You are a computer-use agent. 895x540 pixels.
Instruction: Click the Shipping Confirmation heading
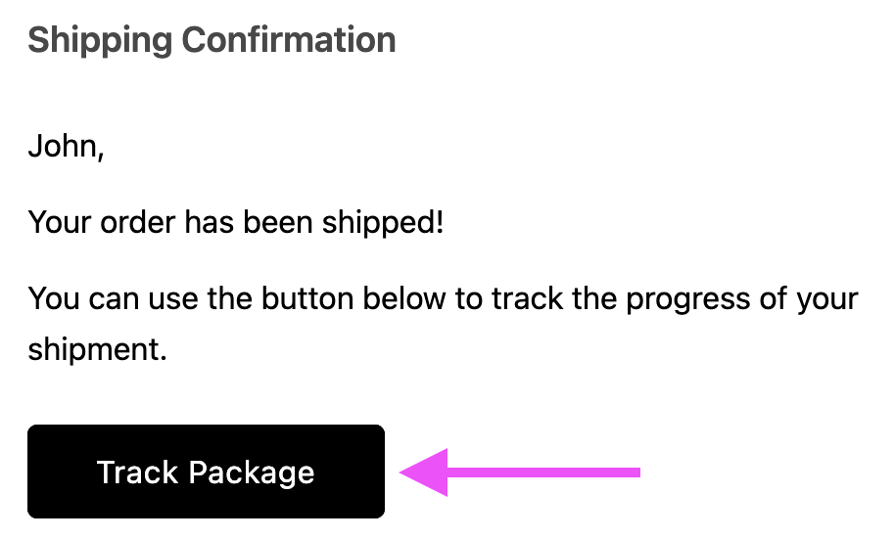pyautogui.click(x=212, y=40)
